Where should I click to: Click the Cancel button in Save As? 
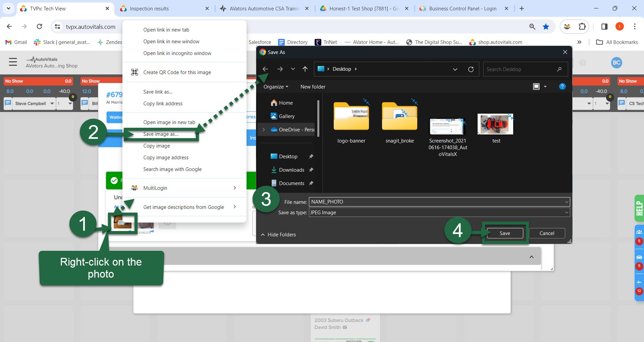pos(546,233)
